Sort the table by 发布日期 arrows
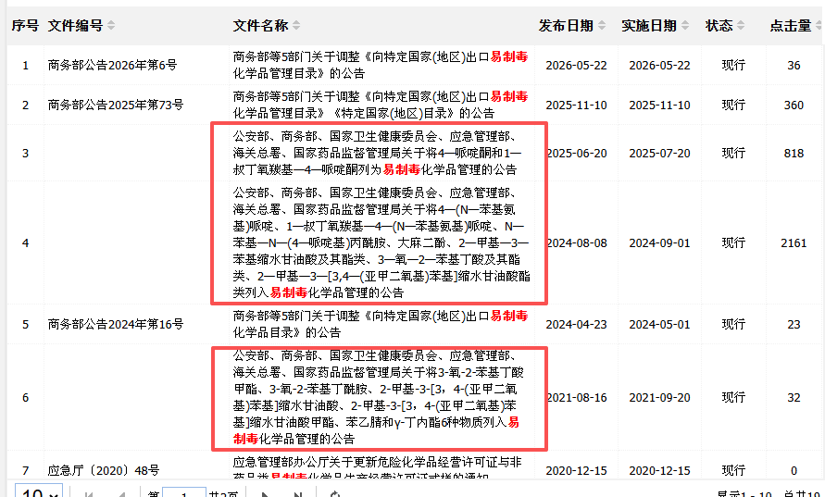 pyautogui.click(x=602, y=25)
